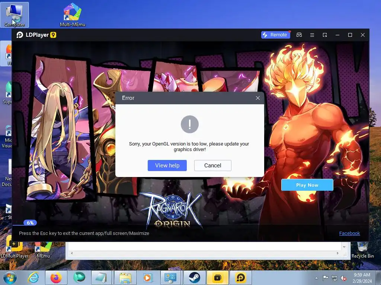Click Cancel in the Error dialog
The height and width of the screenshot is (285, 381).
click(212, 166)
